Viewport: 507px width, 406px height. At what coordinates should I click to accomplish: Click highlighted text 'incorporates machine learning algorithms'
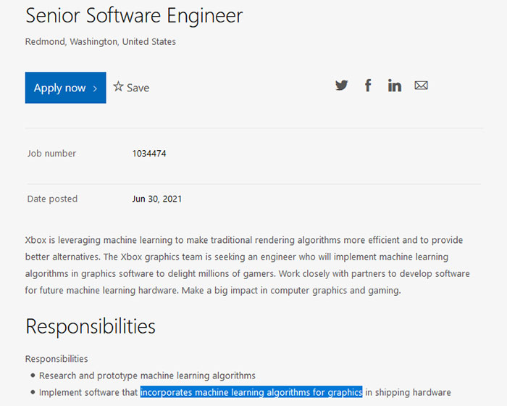pos(251,392)
